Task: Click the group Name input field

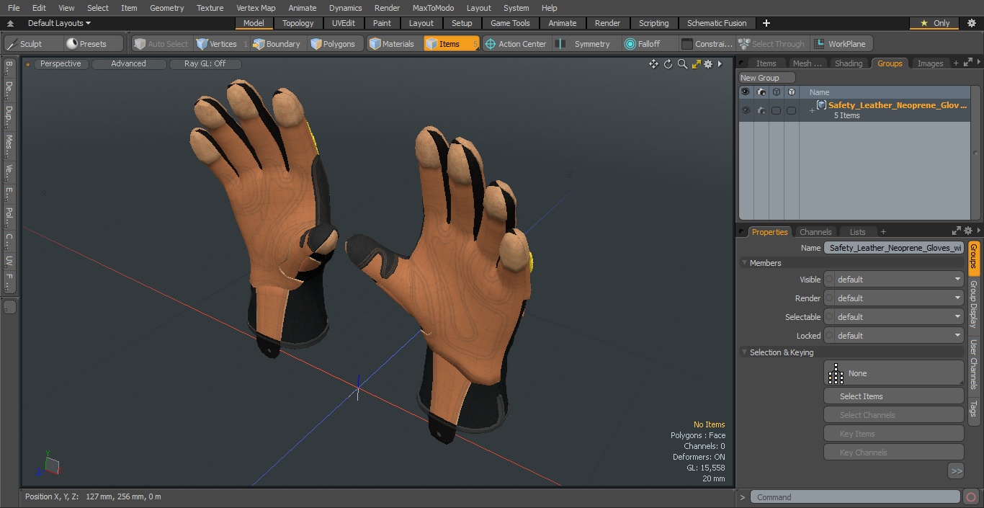Action: tap(894, 248)
